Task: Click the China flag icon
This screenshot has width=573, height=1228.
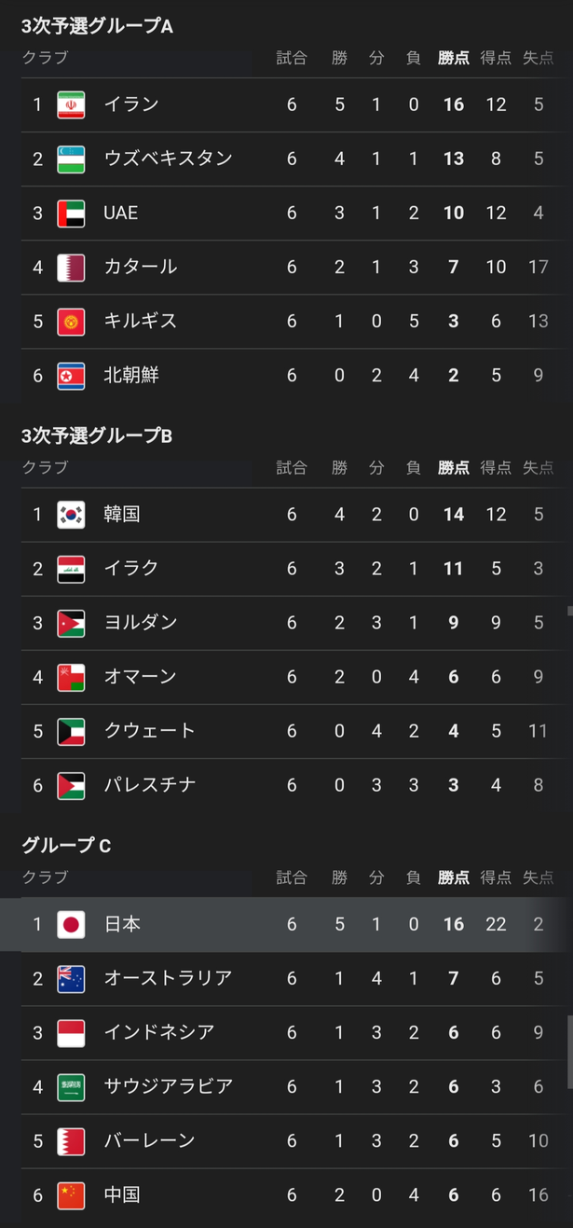Action: point(71,1194)
